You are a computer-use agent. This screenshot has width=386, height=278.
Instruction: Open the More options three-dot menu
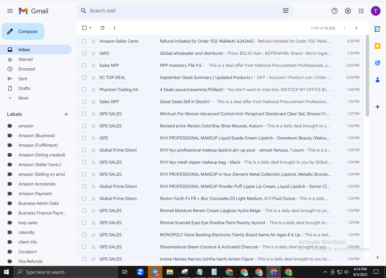[x=115, y=28]
